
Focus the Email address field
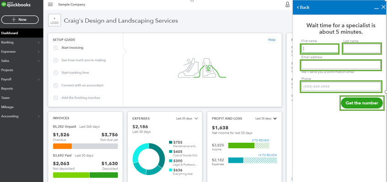[341, 65]
